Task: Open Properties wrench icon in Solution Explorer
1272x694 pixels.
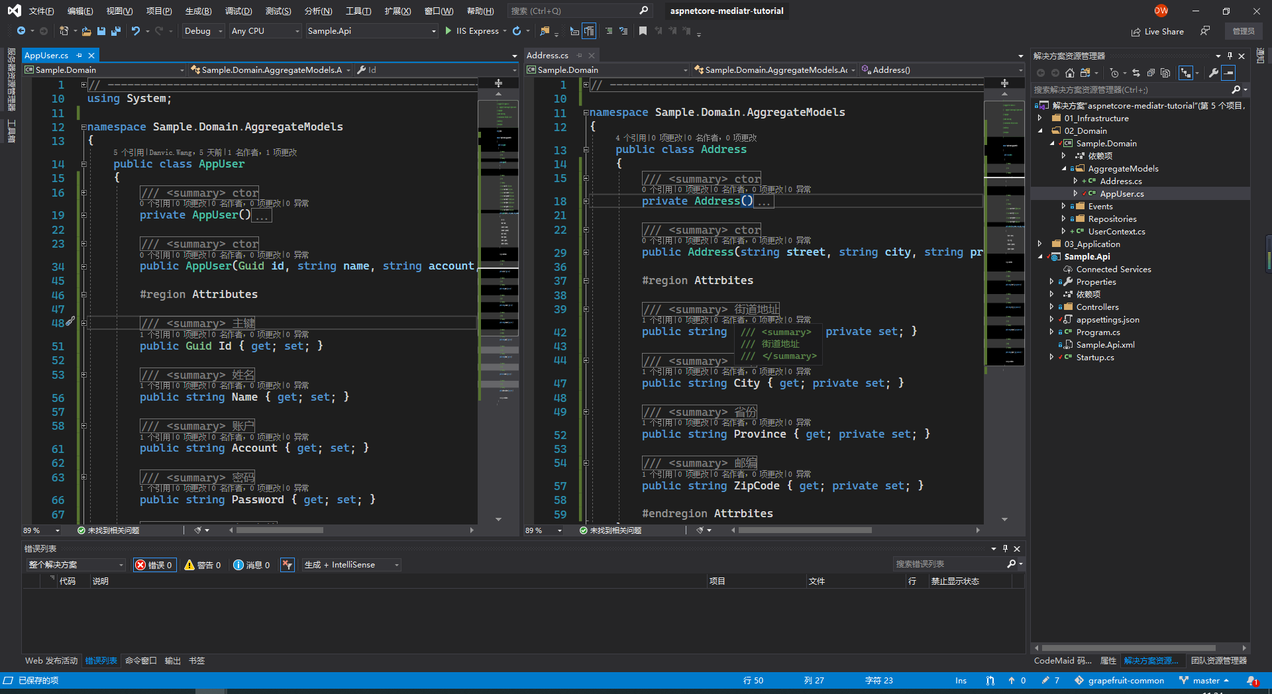Action: [x=1214, y=73]
